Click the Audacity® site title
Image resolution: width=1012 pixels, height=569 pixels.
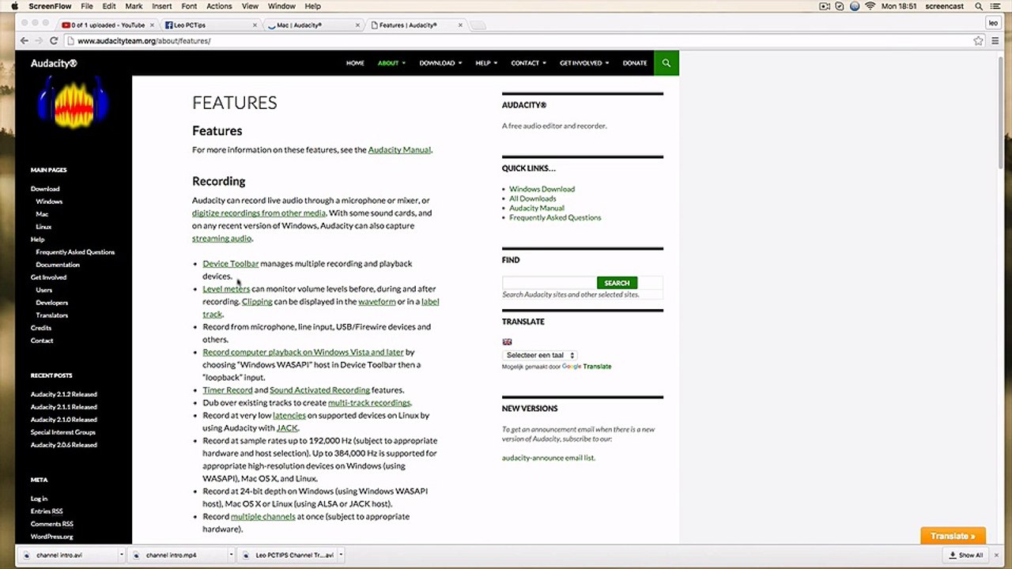pos(54,63)
